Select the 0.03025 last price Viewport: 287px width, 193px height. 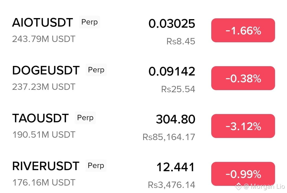(172, 24)
